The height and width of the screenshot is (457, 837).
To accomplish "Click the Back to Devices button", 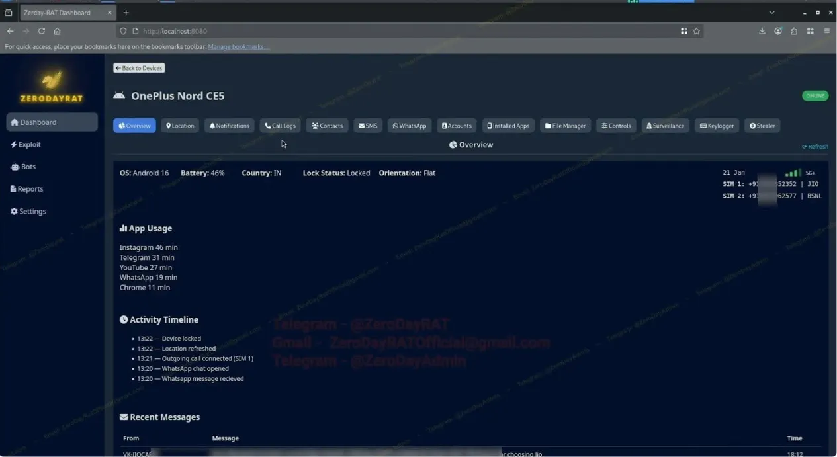I will pos(139,68).
